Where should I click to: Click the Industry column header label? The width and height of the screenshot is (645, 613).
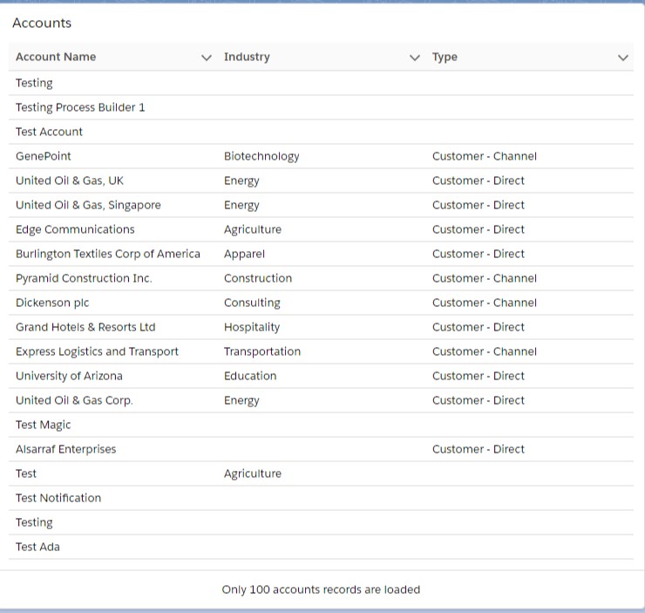(x=247, y=57)
